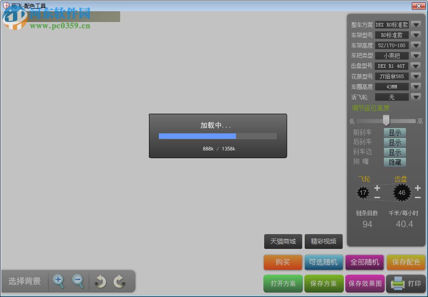Click the chain link count 94
The height and width of the screenshot is (297, 428).
coord(367,224)
